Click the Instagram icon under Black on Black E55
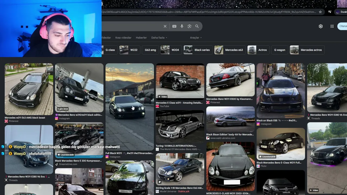The width and height of the screenshot is (347, 195). (x=258, y=124)
